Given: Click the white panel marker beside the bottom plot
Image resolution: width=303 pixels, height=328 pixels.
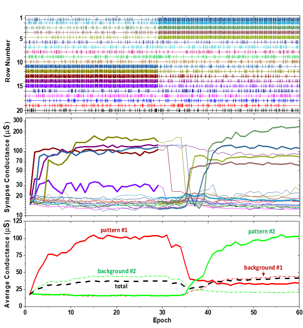Looking at the screenshot, I should [1, 221].
